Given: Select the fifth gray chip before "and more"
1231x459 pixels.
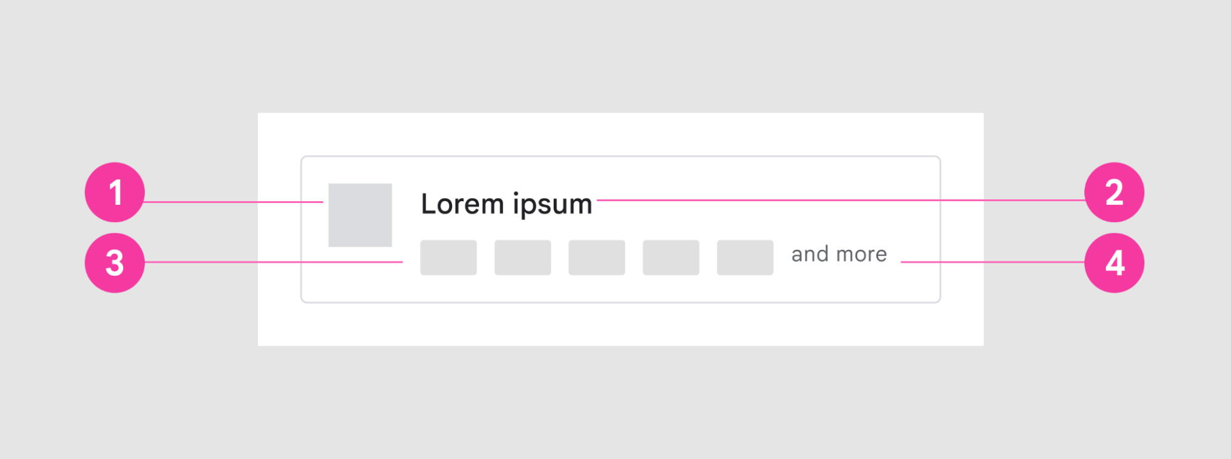Looking at the screenshot, I should click(745, 258).
